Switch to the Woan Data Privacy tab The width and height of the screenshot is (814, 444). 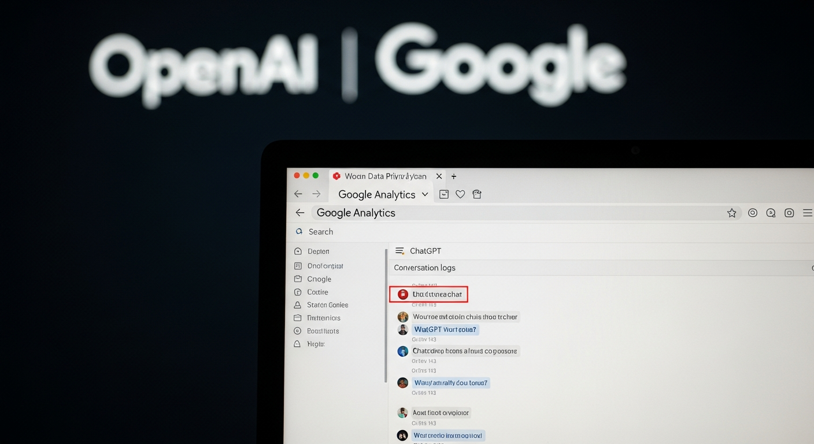pos(385,176)
